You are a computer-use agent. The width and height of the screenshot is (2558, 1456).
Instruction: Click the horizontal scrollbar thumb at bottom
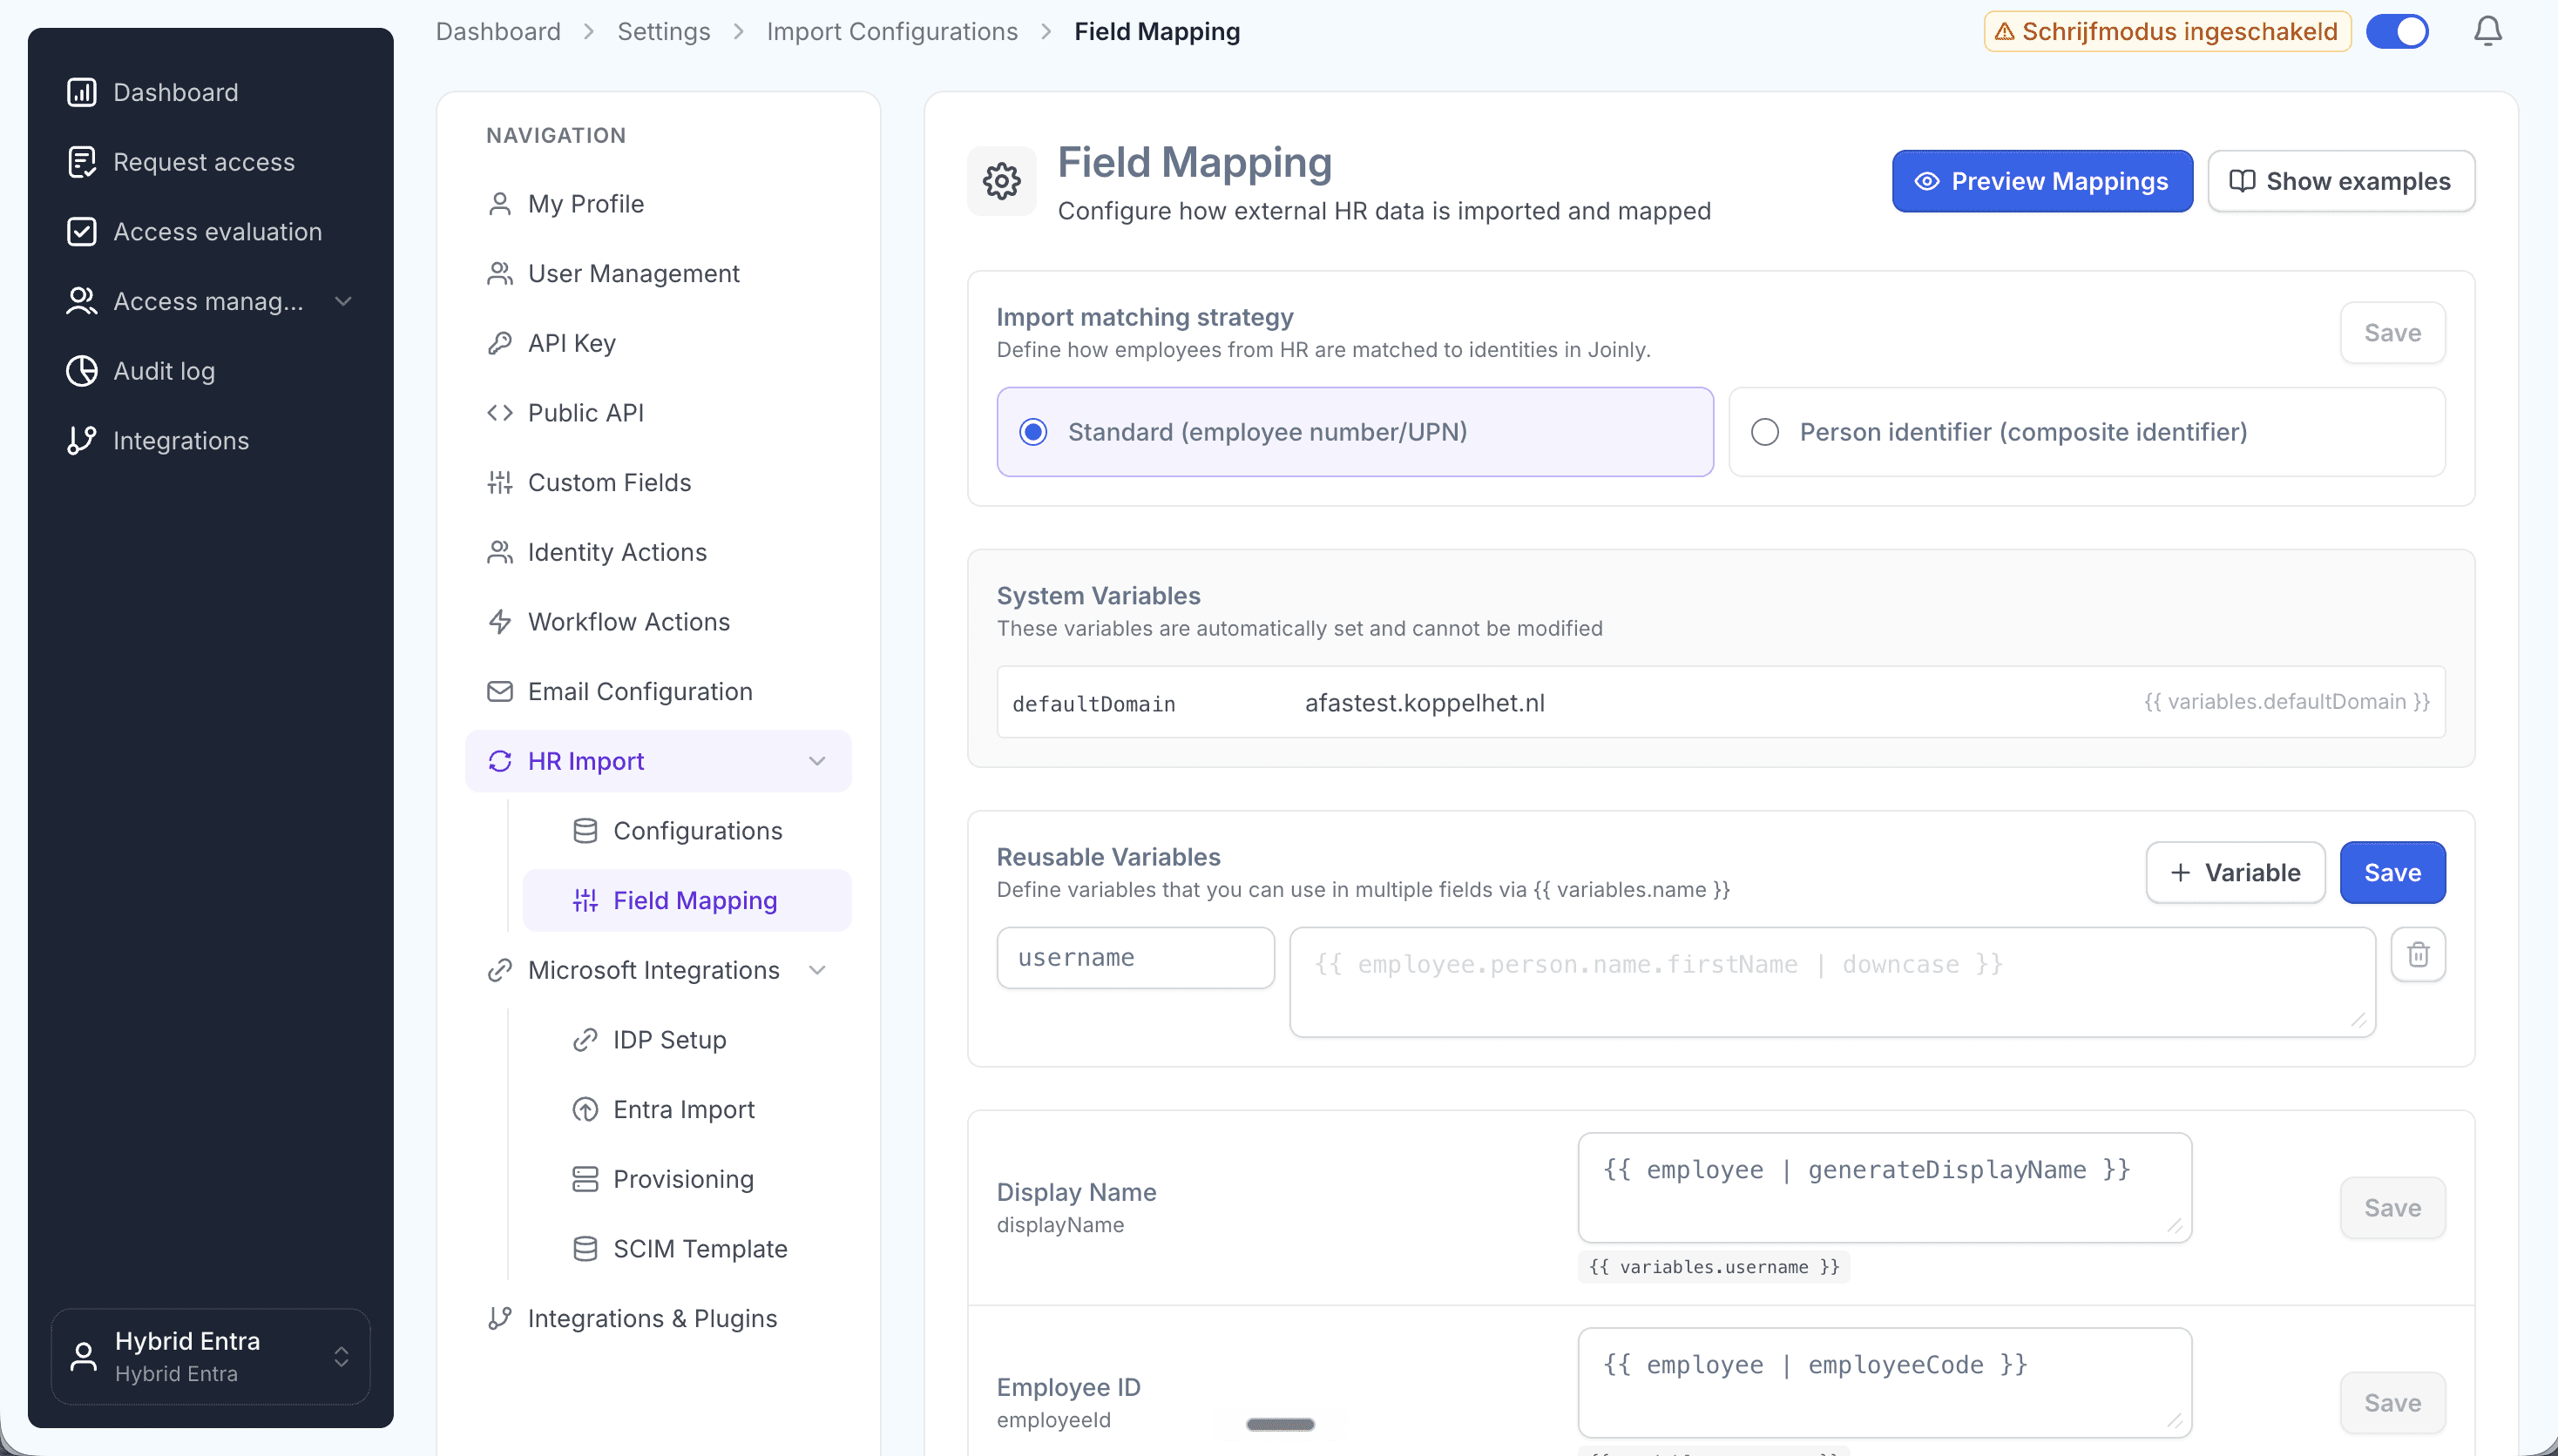tap(1280, 1424)
